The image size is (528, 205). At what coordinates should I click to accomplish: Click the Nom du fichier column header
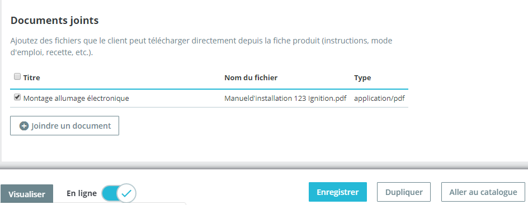tap(251, 78)
